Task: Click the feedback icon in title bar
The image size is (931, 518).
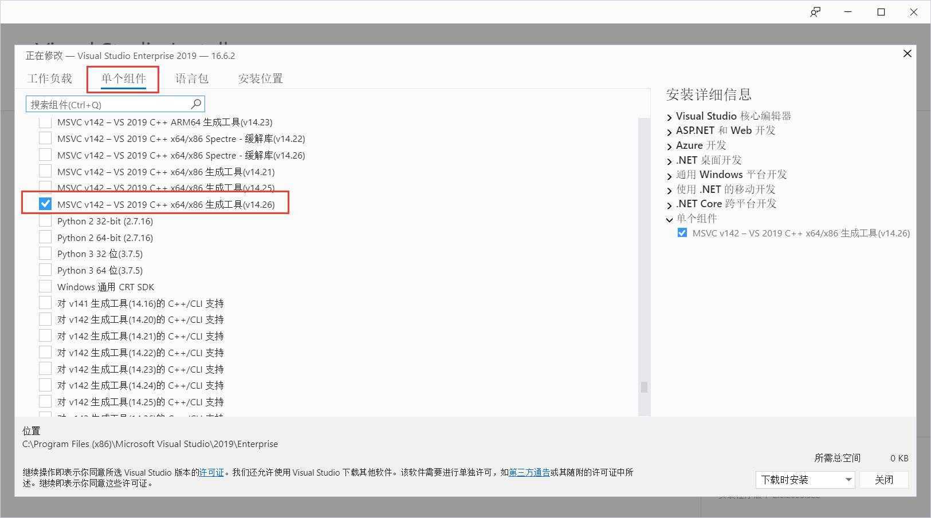Action: click(815, 12)
